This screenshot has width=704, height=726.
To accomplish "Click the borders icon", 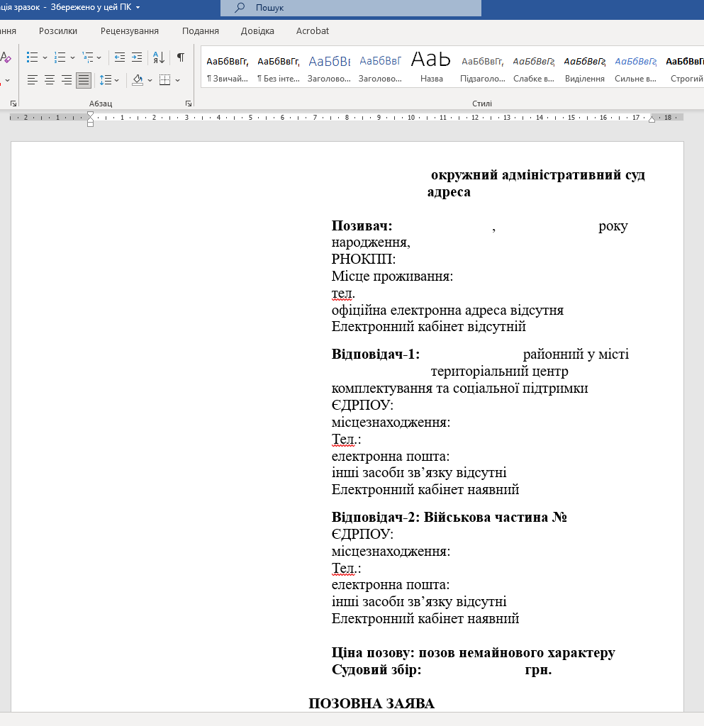I will coord(164,80).
